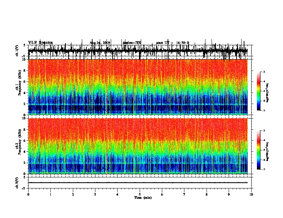The image size is (283, 218).
Task: Click the time axis tick label "0"
Action: (x=28, y=194)
